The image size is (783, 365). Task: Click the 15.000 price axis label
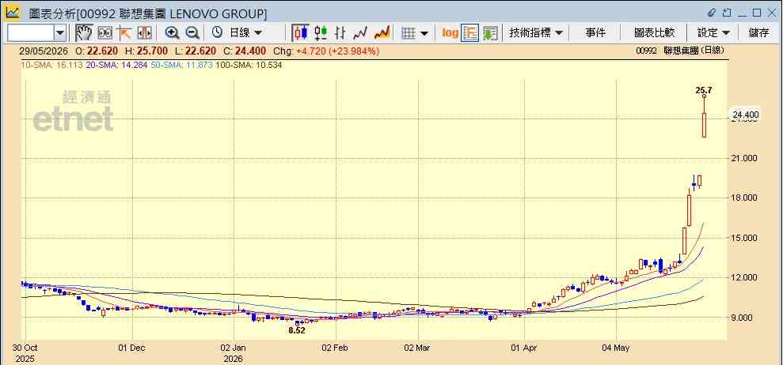tap(745, 238)
